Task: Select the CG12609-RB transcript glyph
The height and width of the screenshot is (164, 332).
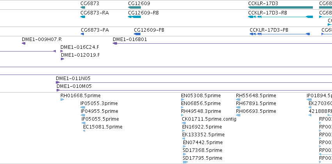Action: 135,17
